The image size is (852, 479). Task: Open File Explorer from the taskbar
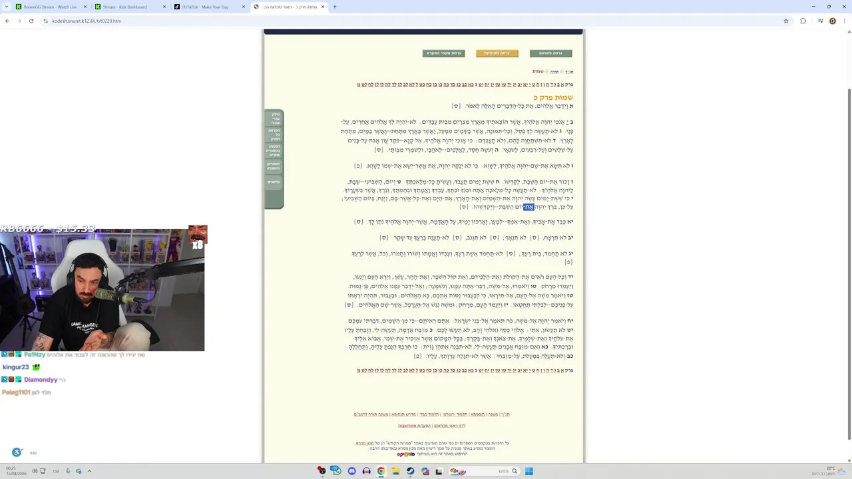point(395,471)
